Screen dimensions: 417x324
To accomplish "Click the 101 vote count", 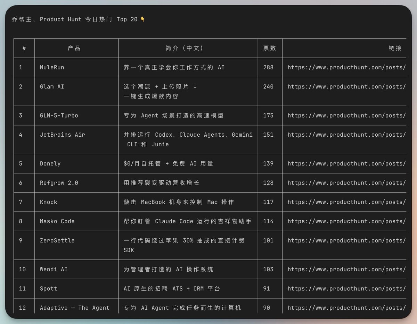I will [x=268, y=240].
